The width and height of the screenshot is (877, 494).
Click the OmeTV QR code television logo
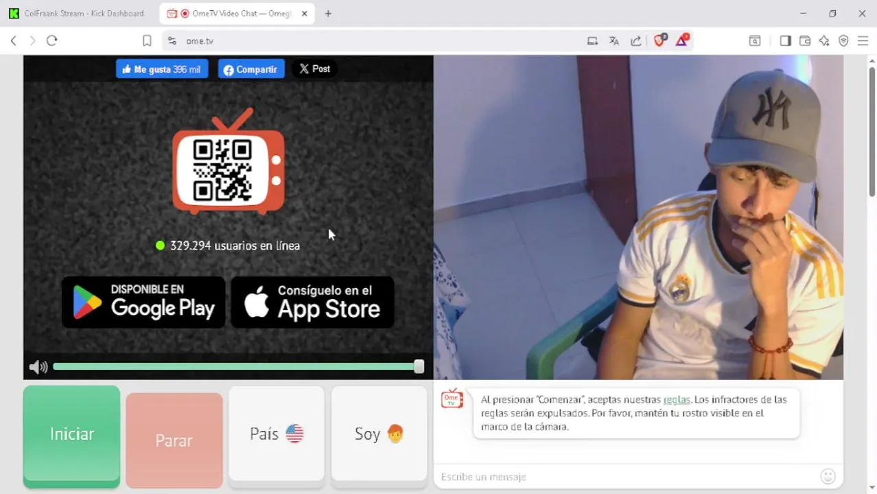(x=229, y=161)
